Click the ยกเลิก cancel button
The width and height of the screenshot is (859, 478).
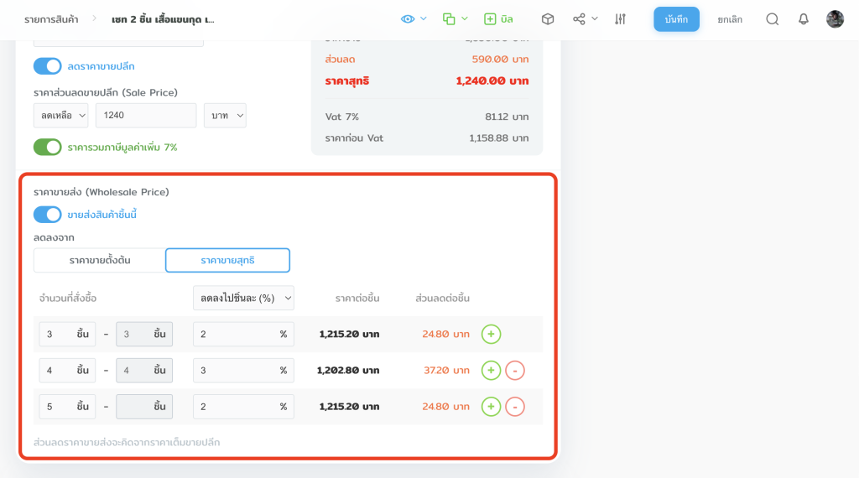pos(730,19)
